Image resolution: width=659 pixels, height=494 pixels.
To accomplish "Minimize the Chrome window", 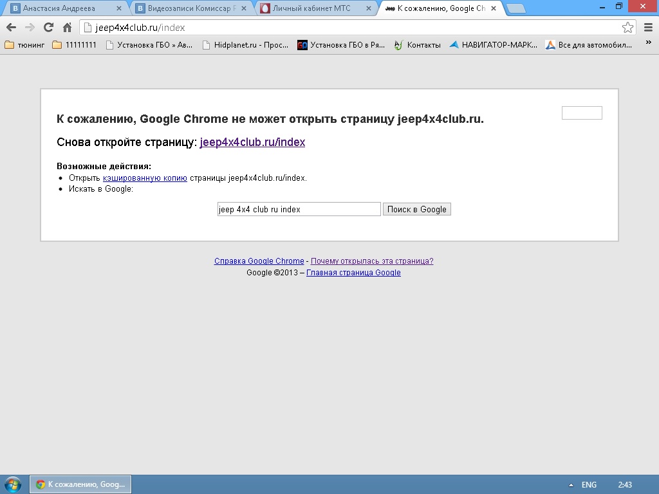I will coord(602,6).
